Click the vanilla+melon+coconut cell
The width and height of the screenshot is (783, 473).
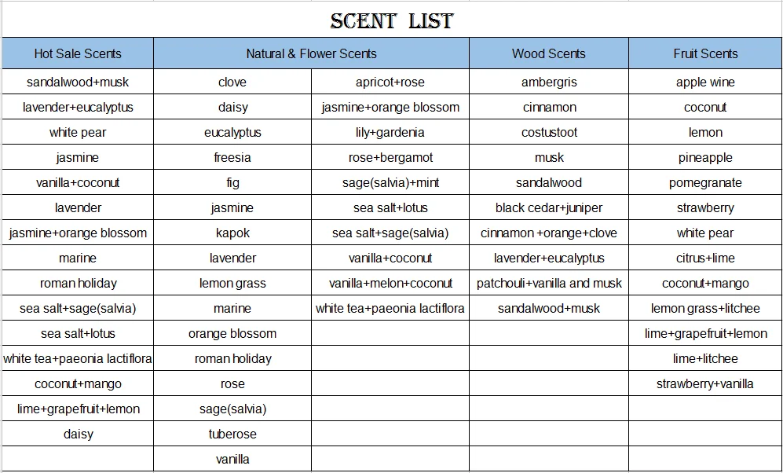[390, 283]
